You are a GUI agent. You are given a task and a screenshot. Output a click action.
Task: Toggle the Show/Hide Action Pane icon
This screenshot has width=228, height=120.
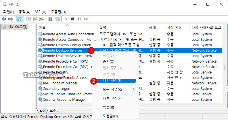click(x=57, y=19)
